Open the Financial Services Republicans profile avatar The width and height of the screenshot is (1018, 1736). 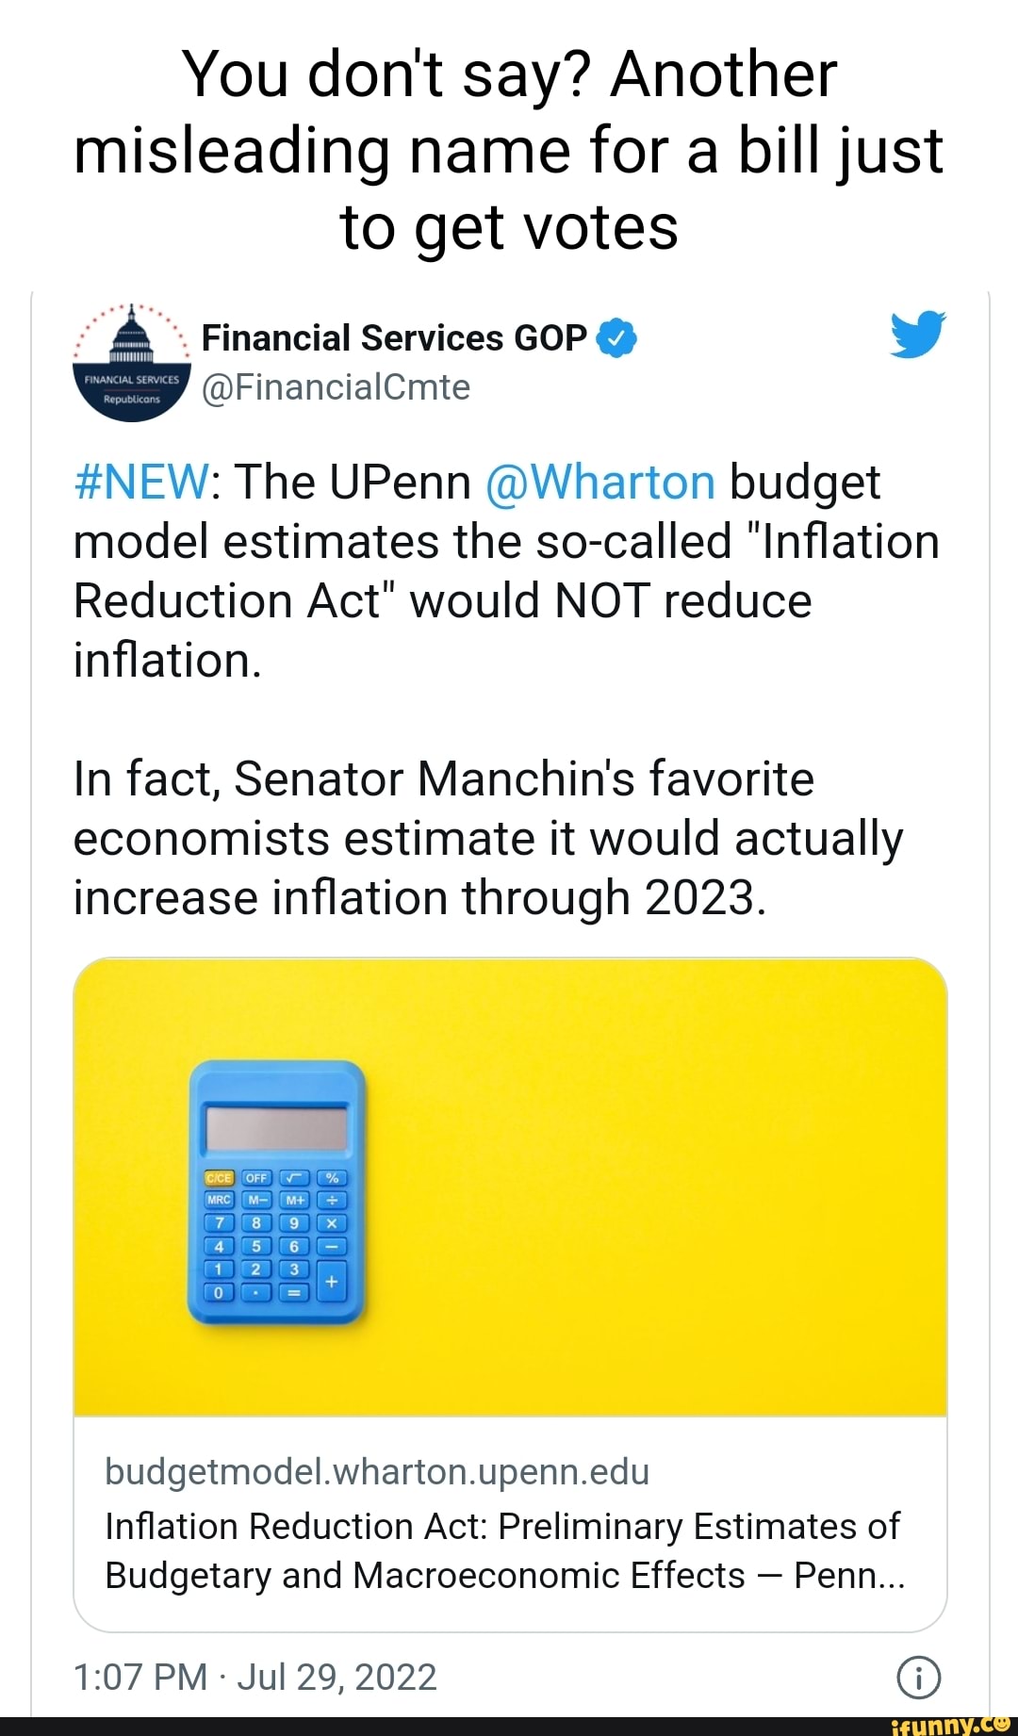click(x=132, y=363)
